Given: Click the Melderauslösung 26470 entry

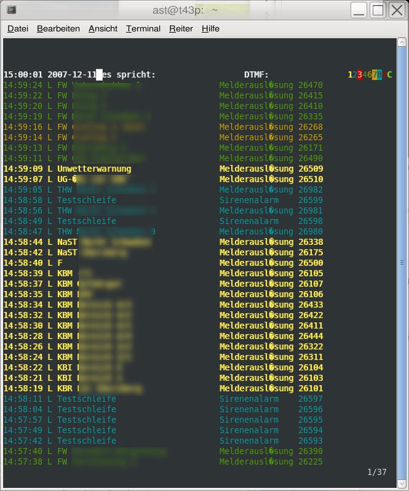Looking at the screenshot, I should (x=271, y=85).
